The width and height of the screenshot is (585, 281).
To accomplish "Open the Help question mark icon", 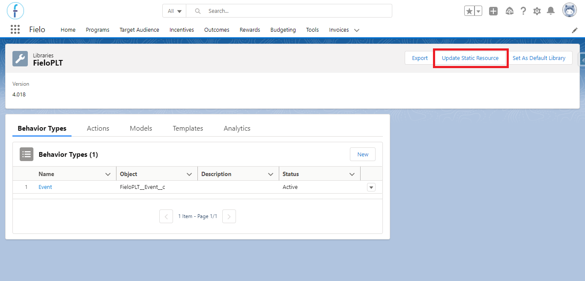I will click(523, 11).
